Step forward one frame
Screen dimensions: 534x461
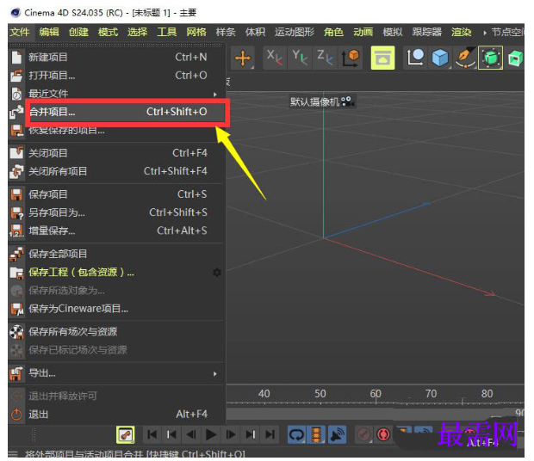click(231, 435)
